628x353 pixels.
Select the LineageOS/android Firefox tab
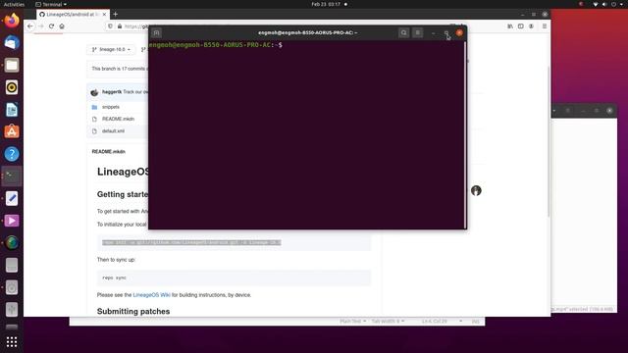[73, 14]
